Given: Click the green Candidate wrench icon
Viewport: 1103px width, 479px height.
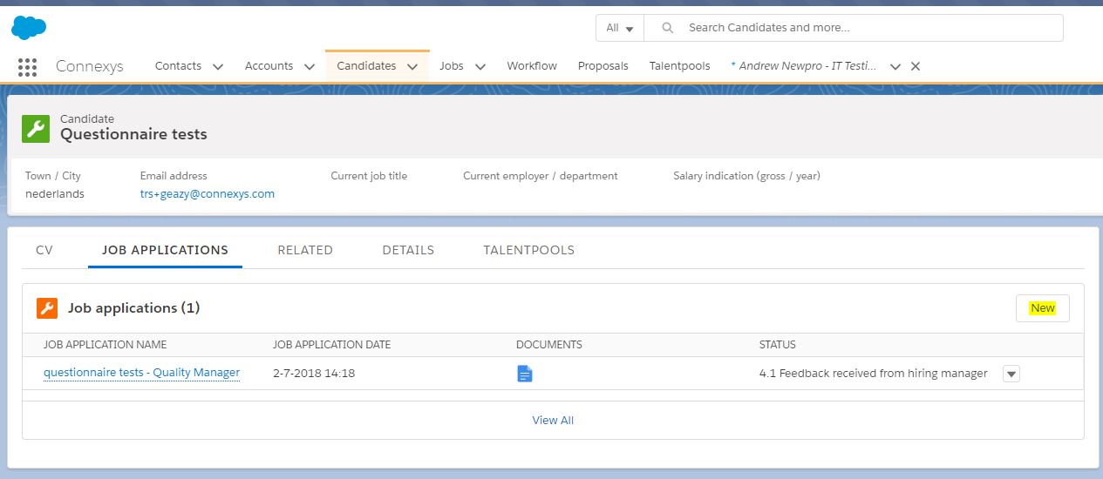Looking at the screenshot, I should (x=36, y=128).
